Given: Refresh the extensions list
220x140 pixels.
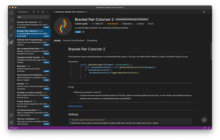Looking at the screenshot, I should click(x=38, y=12).
